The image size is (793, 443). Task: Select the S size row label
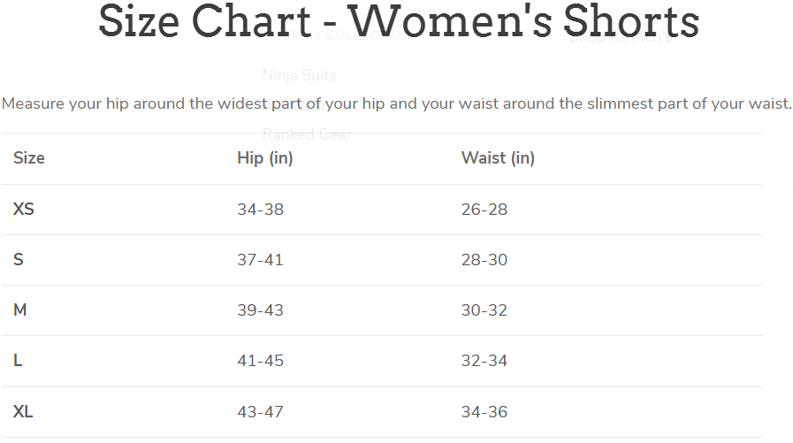[x=19, y=260]
